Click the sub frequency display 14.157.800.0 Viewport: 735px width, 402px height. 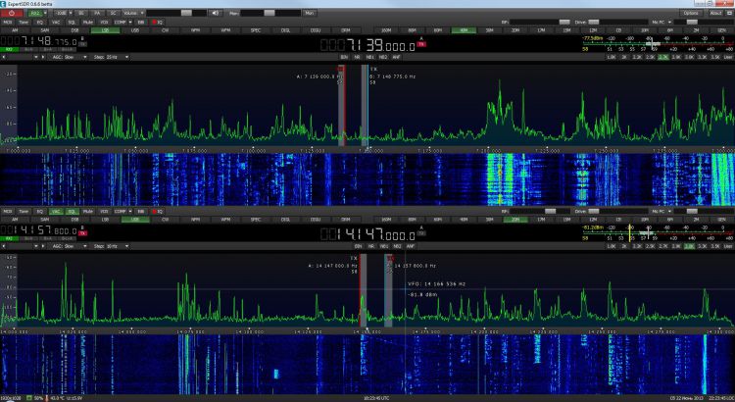(38, 230)
